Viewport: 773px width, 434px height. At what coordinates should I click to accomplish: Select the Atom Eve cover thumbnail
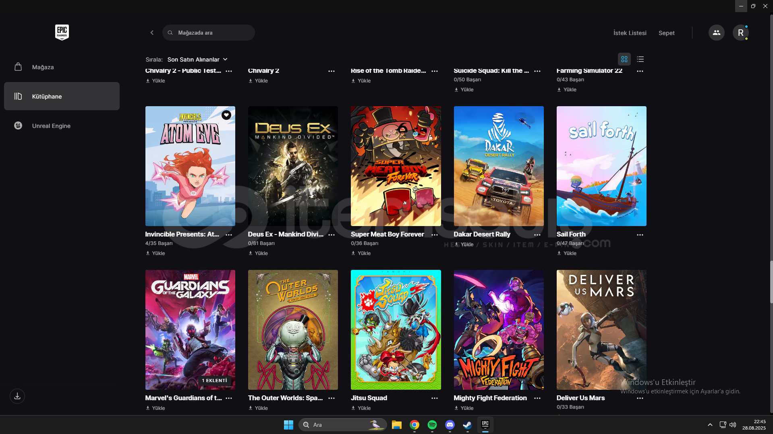[190, 166]
